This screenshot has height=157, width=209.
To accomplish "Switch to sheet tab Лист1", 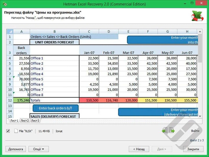I will point(14,121).
